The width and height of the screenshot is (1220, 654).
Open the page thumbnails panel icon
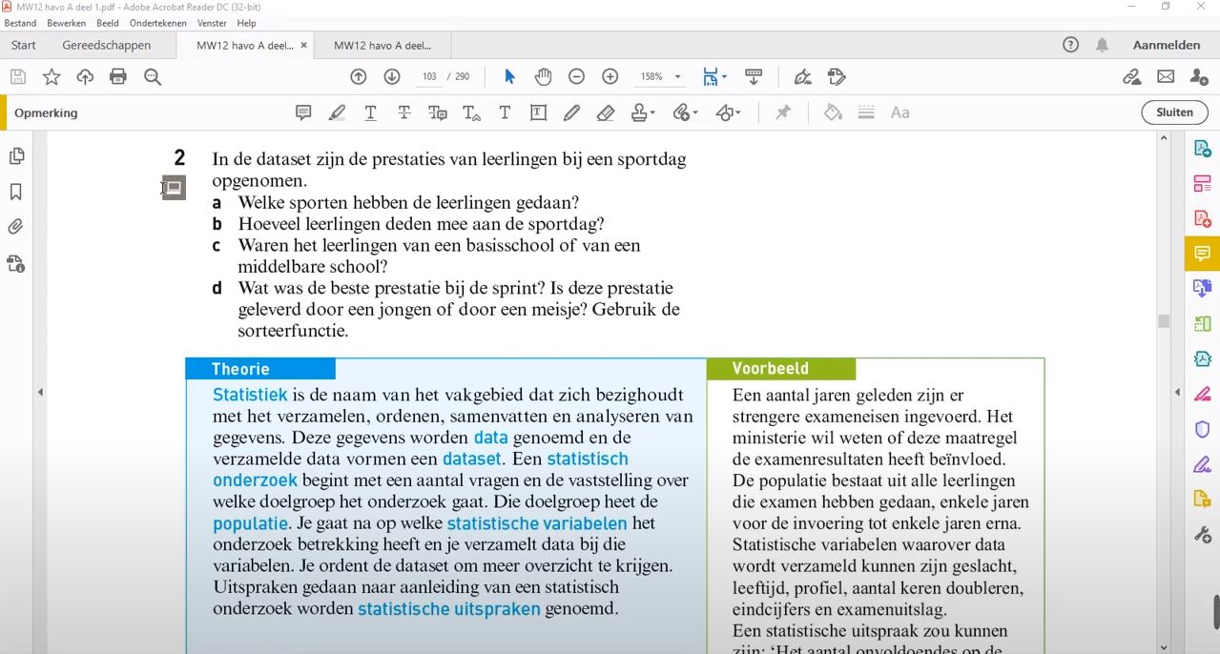tap(16, 156)
